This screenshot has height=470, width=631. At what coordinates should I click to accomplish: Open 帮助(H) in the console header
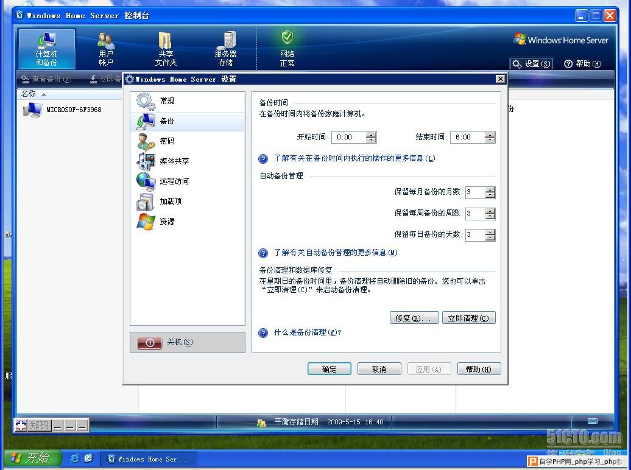coord(583,63)
